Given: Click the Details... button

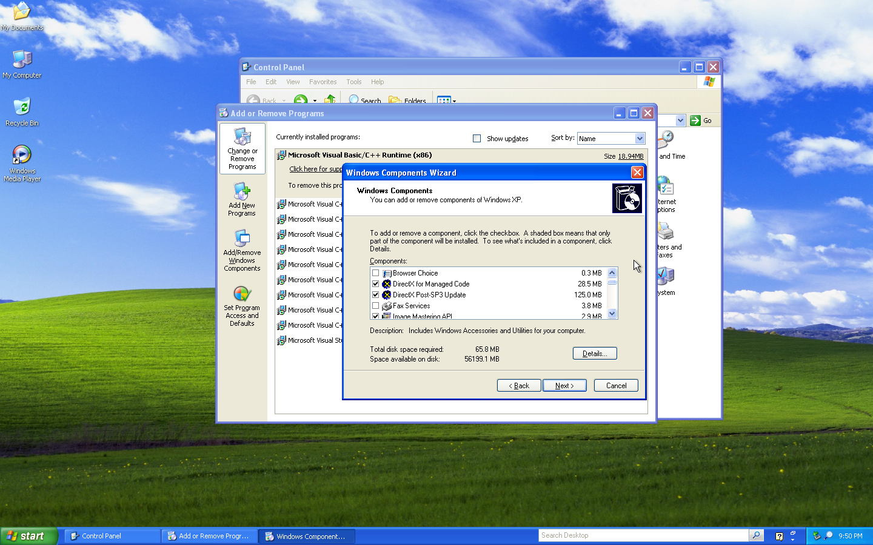Looking at the screenshot, I should (x=595, y=354).
